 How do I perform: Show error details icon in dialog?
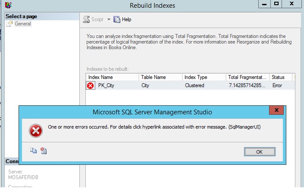pos(44,151)
